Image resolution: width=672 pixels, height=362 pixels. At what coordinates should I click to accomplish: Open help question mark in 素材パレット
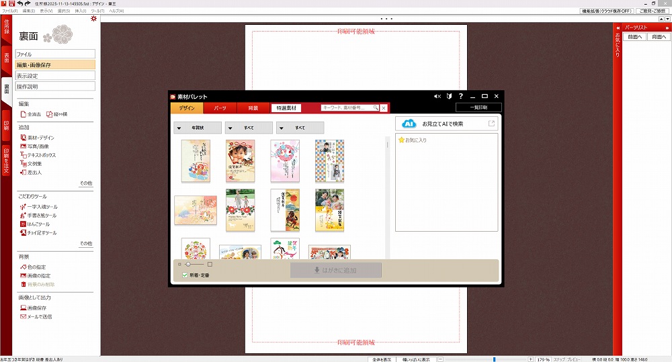tap(461, 97)
